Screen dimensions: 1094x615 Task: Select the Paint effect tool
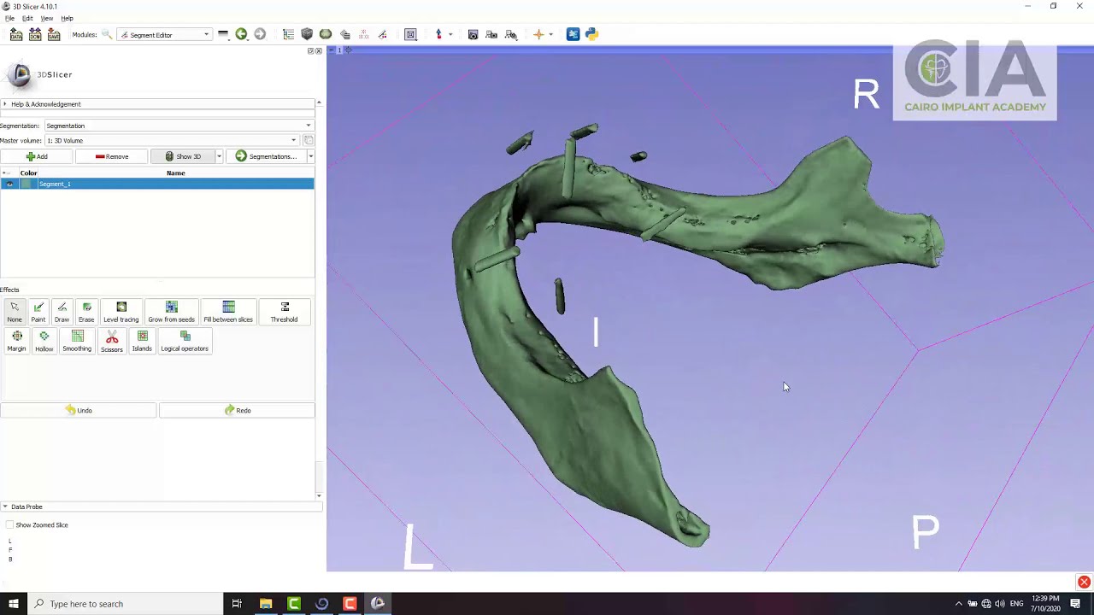click(38, 312)
